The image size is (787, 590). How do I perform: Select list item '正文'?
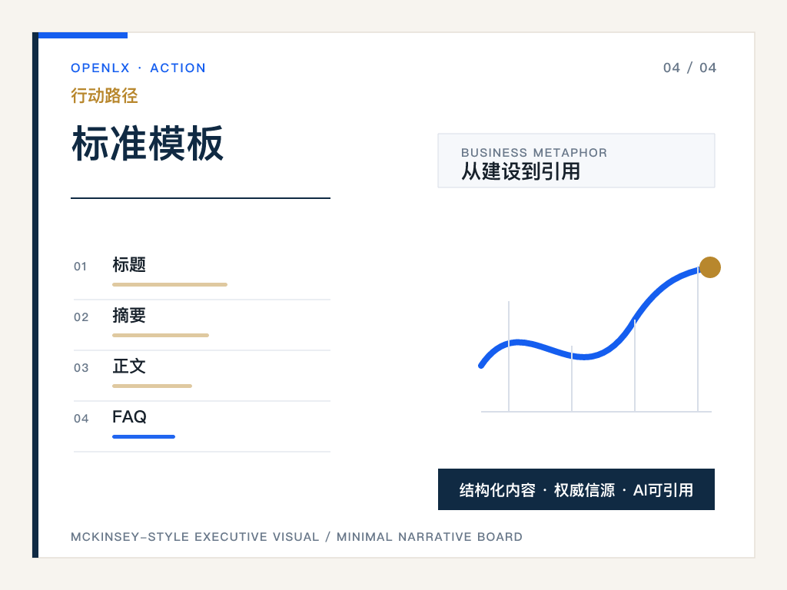tap(129, 366)
